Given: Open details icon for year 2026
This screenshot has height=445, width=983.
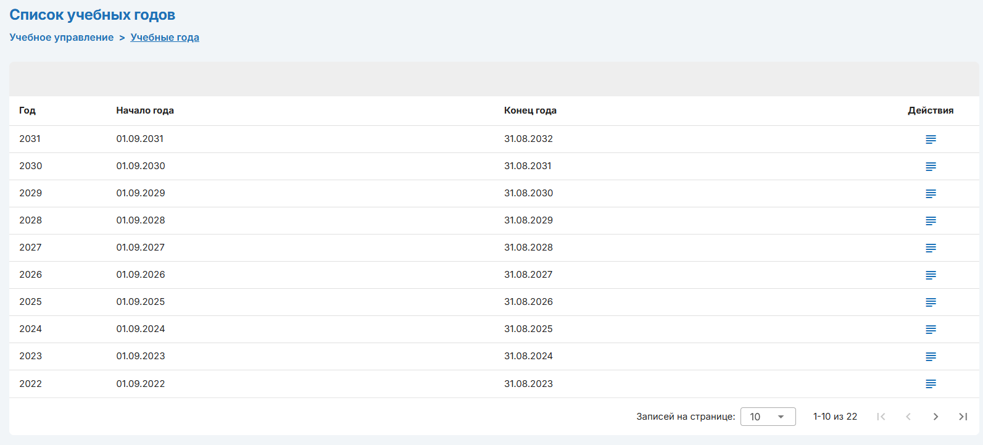Looking at the screenshot, I should [x=931, y=275].
